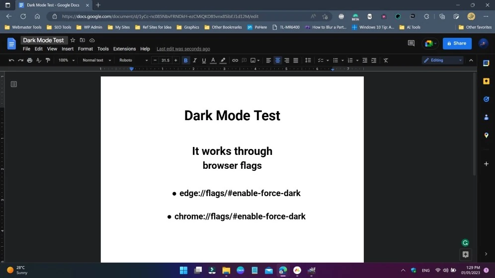Screen dimensions: 495x278
Task: Toggle bold formatting
Action: [x=186, y=61]
